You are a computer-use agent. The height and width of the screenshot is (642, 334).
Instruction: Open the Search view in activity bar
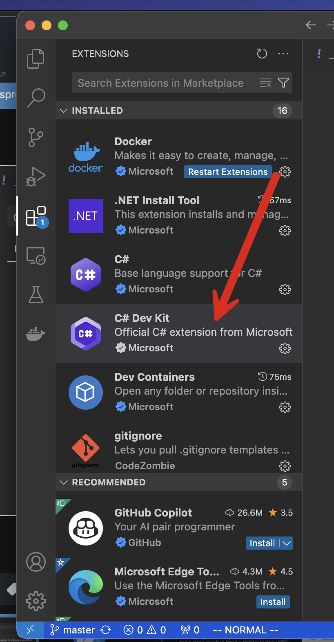pos(36,98)
